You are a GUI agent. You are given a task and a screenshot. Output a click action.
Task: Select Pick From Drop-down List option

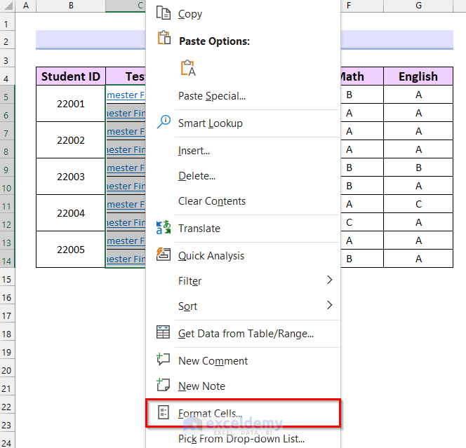241,439
